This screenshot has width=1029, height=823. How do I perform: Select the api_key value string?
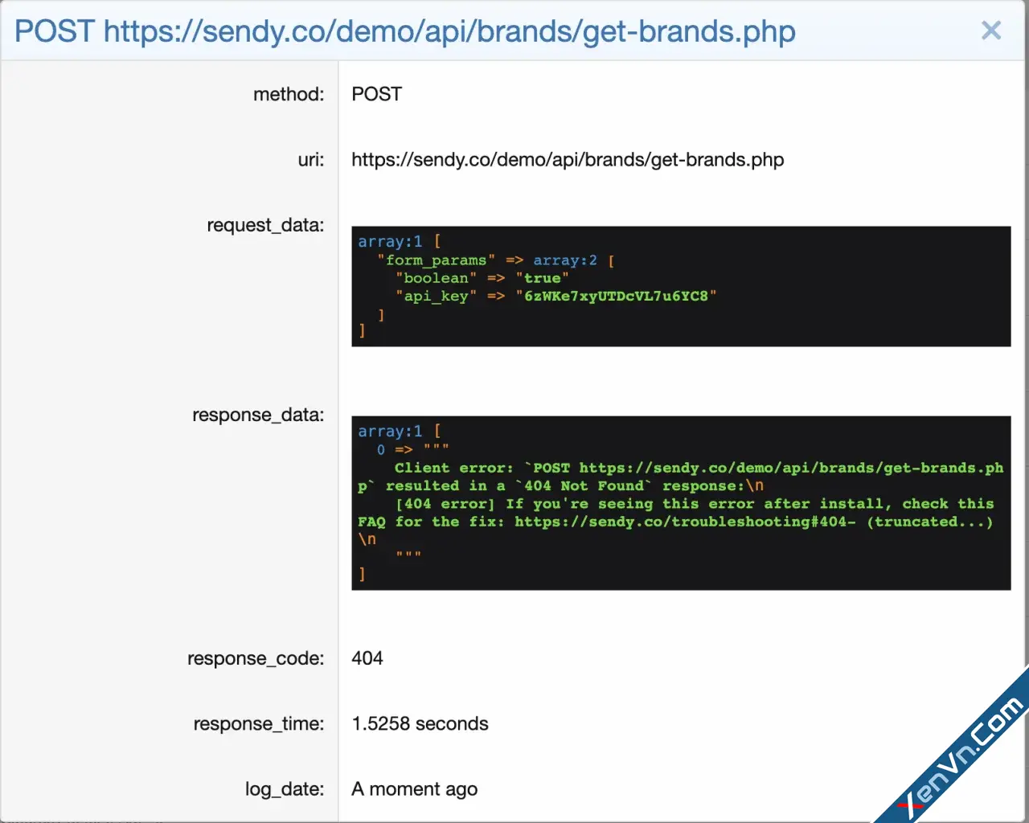pyautogui.click(x=616, y=296)
